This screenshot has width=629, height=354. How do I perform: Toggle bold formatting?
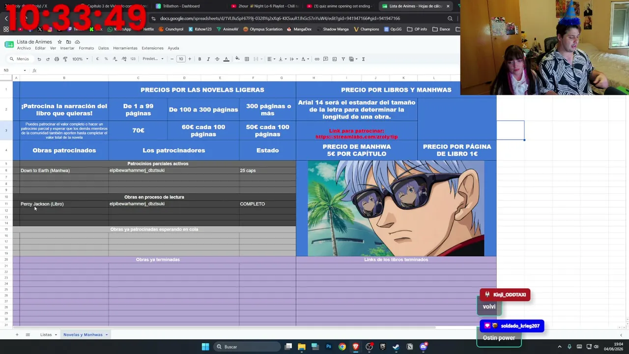[200, 59]
